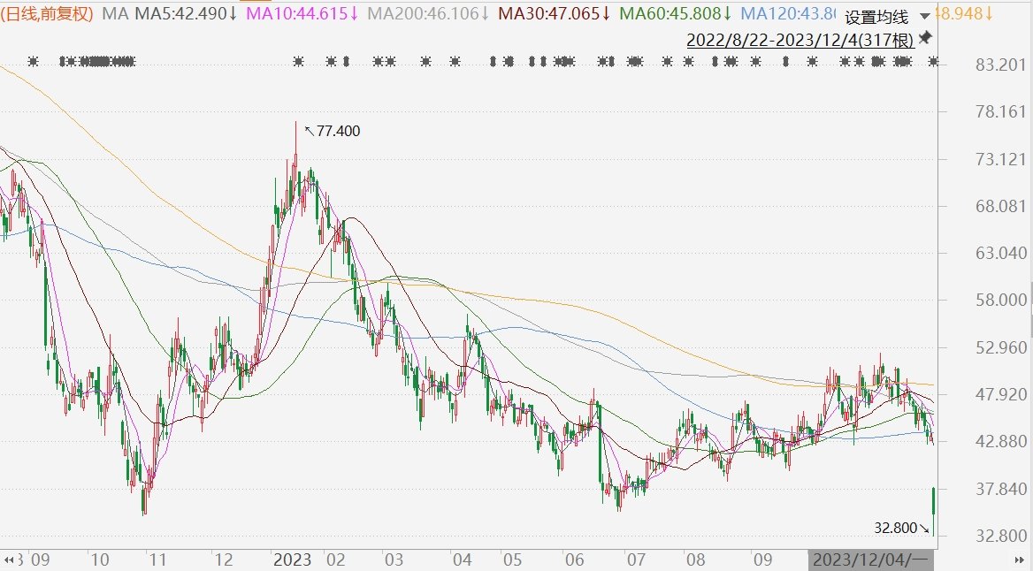Click the 2023 year label on time axis
The width and height of the screenshot is (1033, 571).
(293, 560)
